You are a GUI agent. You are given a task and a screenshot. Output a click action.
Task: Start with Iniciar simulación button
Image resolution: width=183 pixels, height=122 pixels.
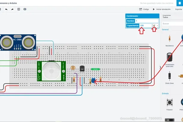click(162, 9)
